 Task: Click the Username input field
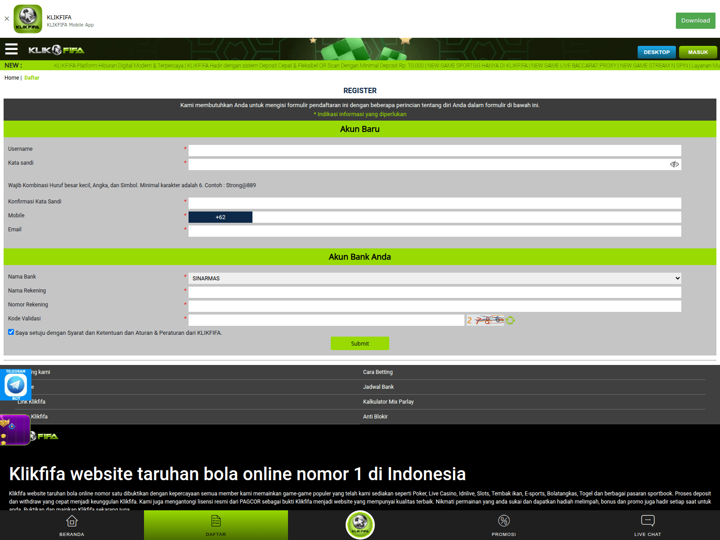pyautogui.click(x=435, y=149)
